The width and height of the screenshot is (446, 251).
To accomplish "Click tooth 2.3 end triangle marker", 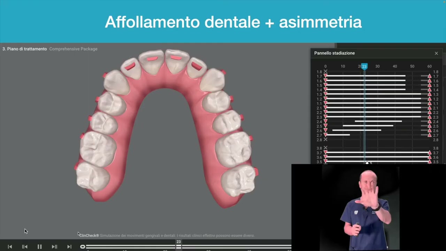I will pos(429,116).
